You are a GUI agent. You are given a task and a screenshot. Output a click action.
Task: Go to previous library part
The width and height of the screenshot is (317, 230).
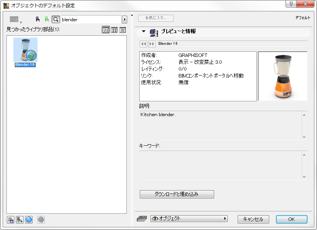pyautogui.click(x=144, y=44)
